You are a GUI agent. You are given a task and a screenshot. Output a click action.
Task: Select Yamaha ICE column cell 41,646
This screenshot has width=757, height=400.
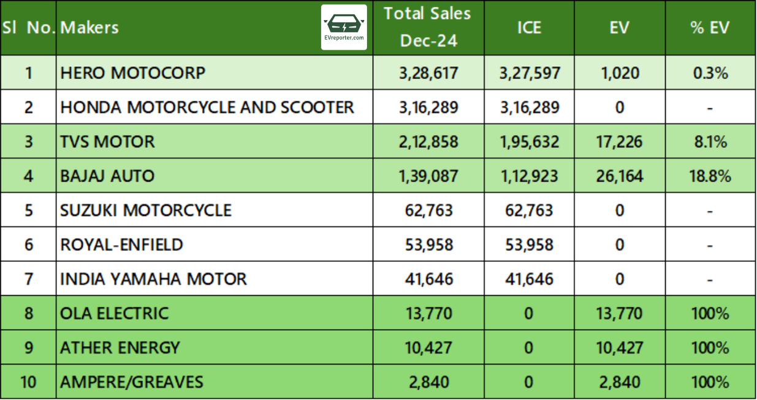pos(529,278)
